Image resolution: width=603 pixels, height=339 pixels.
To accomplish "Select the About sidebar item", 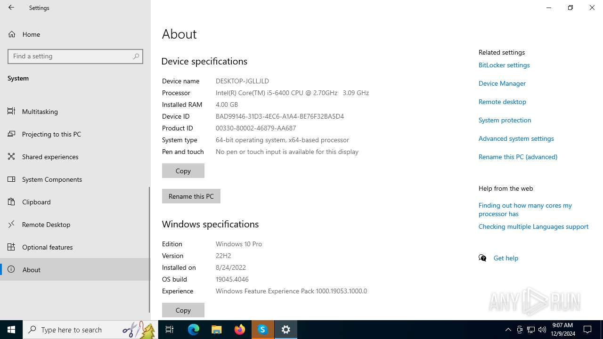I will 75,269.
